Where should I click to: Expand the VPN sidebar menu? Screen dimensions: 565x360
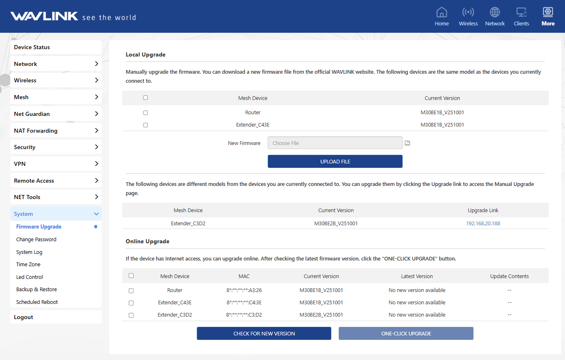pyautogui.click(x=56, y=164)
